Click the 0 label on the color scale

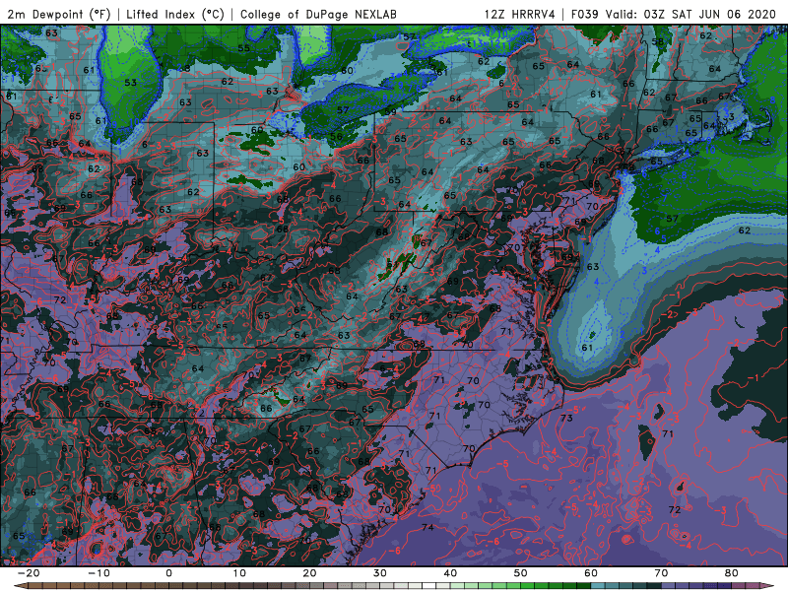(x=168, y=573)
